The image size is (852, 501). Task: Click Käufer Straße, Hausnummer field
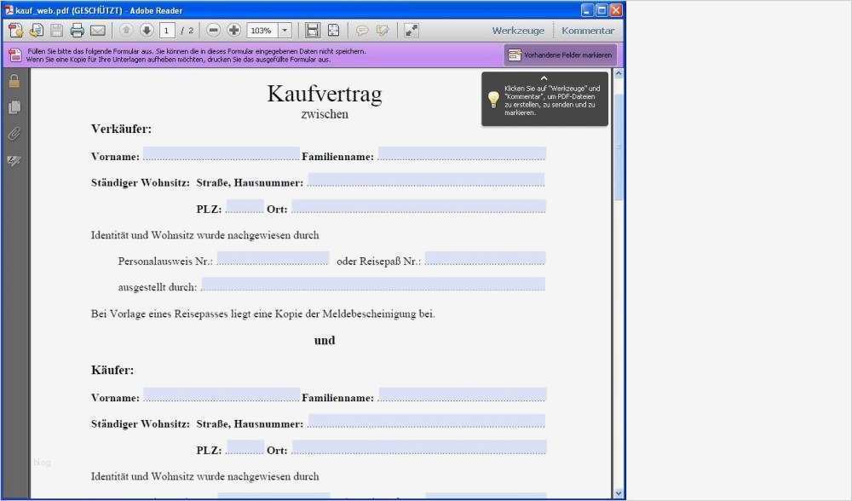427,421
